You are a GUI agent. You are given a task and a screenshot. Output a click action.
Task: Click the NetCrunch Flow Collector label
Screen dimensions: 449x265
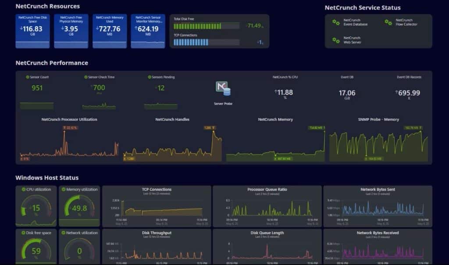point(406,22)
